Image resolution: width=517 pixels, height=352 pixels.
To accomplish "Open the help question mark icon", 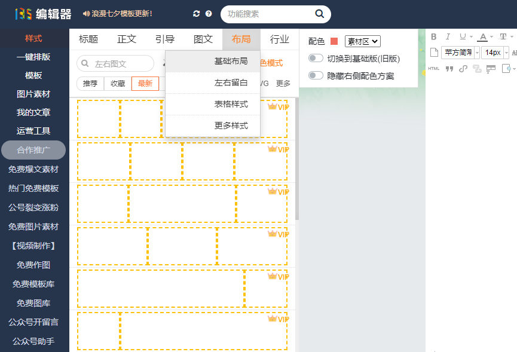I will (209, 14).
